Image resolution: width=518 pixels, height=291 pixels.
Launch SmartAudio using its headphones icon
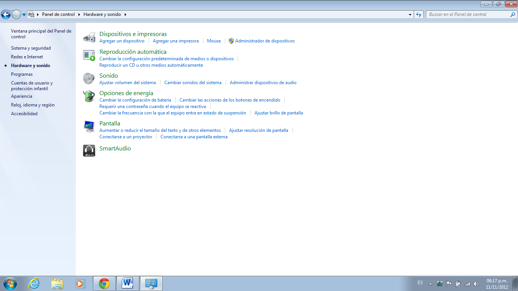pos(89,150)
